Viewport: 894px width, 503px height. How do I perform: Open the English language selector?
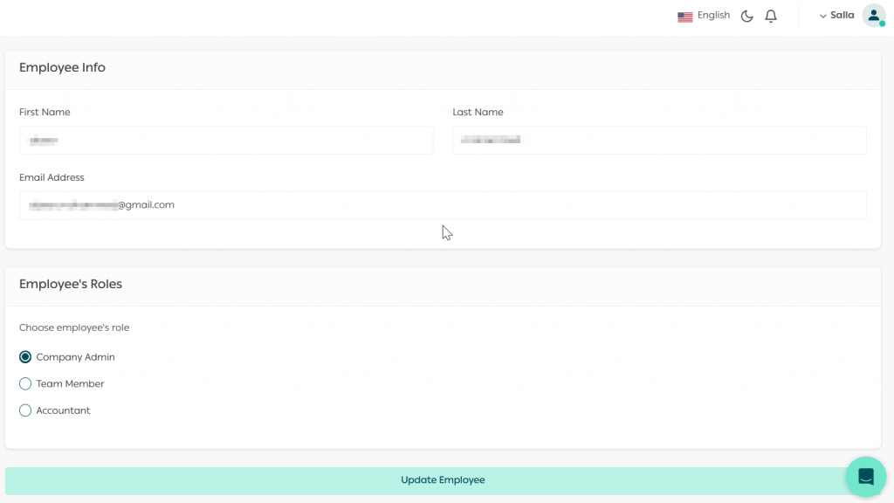(x=713, y=16)
